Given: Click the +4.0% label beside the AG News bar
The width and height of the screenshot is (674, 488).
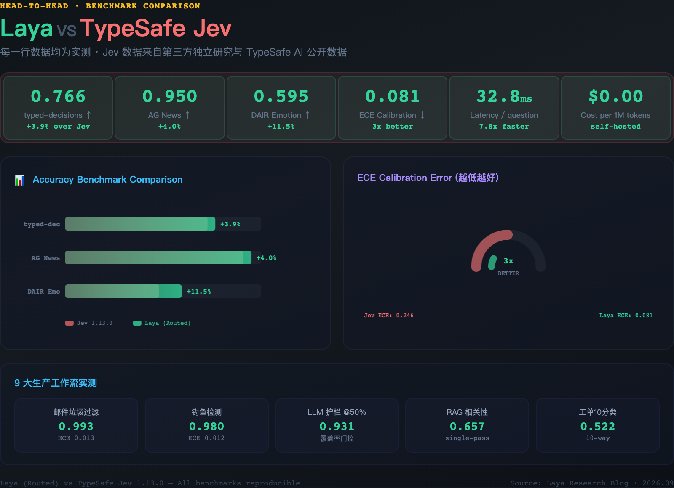Looking at the screenshot, I should (x=267, y=258).
